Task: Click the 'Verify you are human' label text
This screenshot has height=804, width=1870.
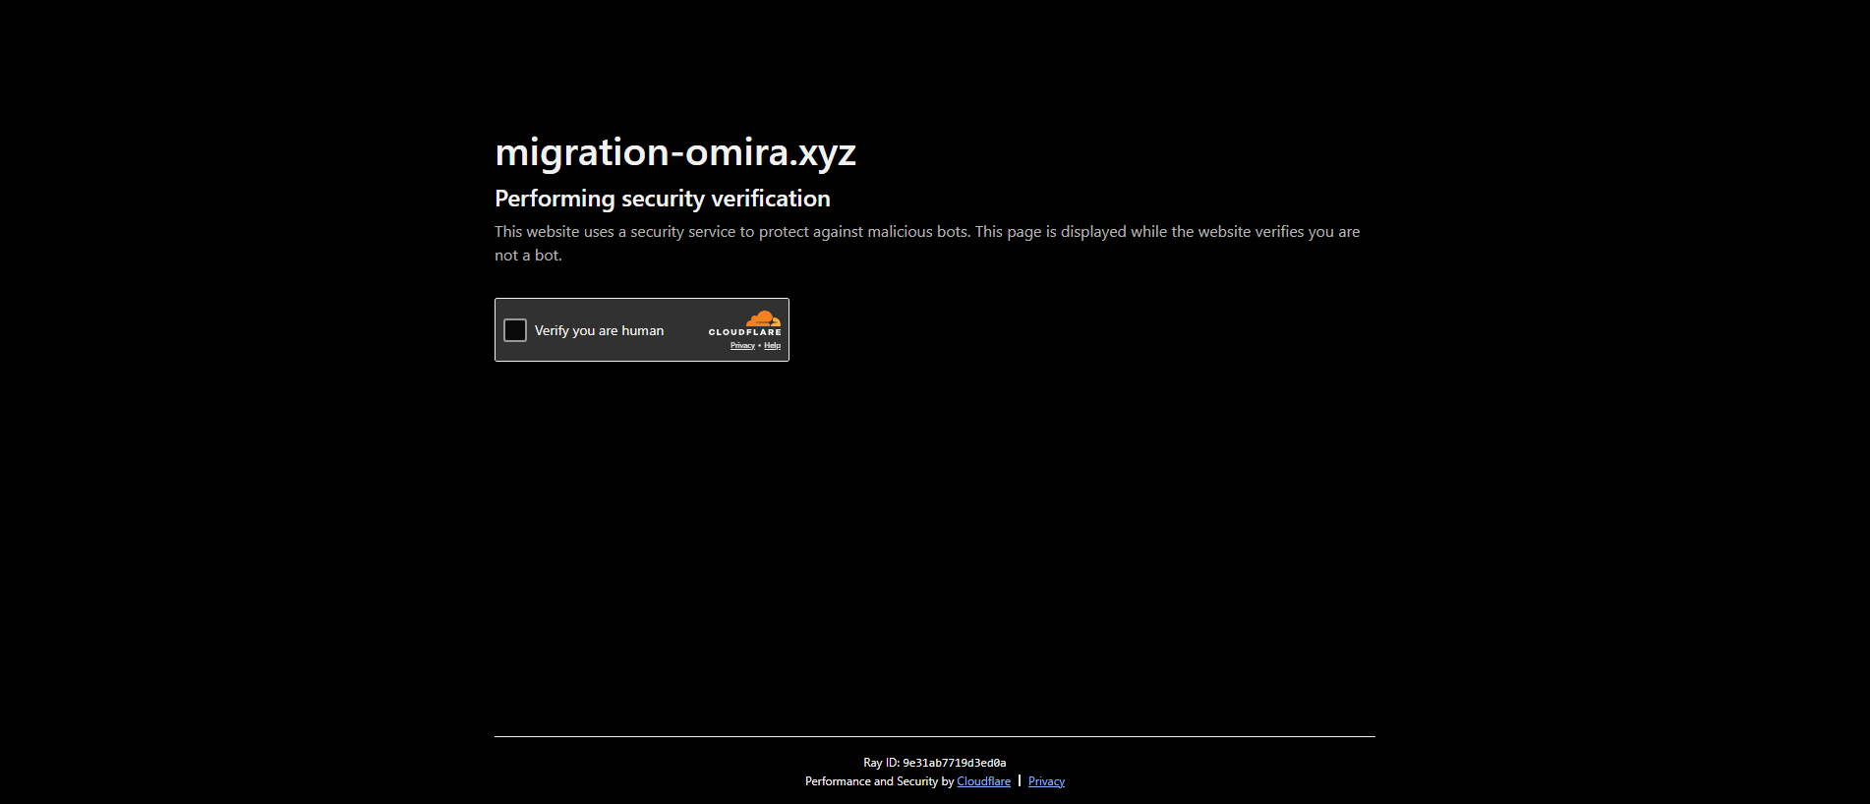Action: point(599,330)
